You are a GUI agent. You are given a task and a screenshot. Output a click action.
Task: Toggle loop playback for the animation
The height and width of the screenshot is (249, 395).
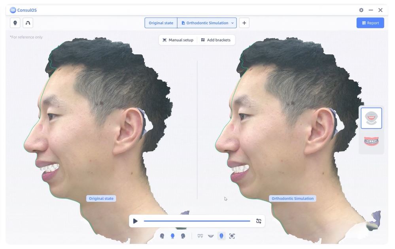(x=259, y=221)
